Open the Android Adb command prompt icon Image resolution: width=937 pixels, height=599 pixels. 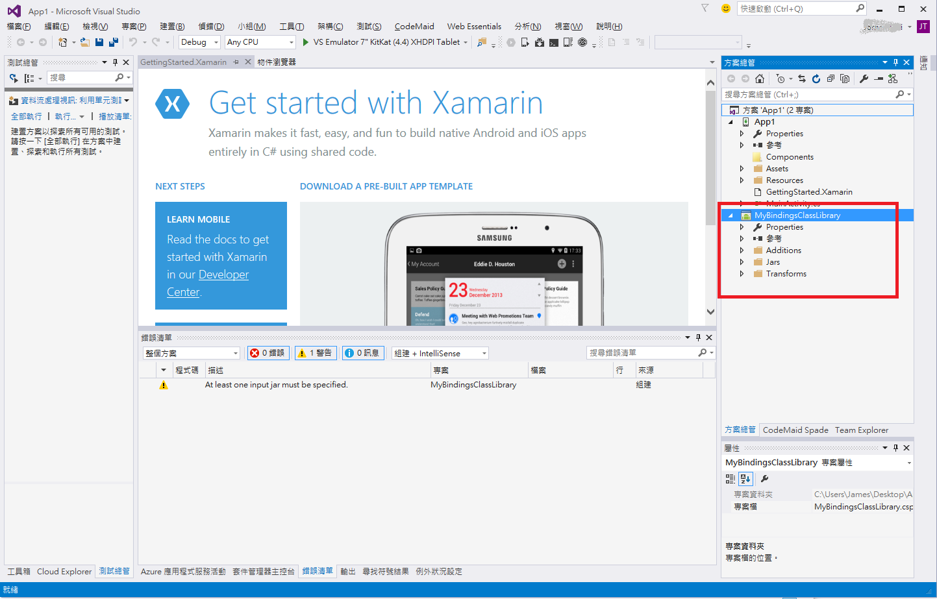point(553,43)
